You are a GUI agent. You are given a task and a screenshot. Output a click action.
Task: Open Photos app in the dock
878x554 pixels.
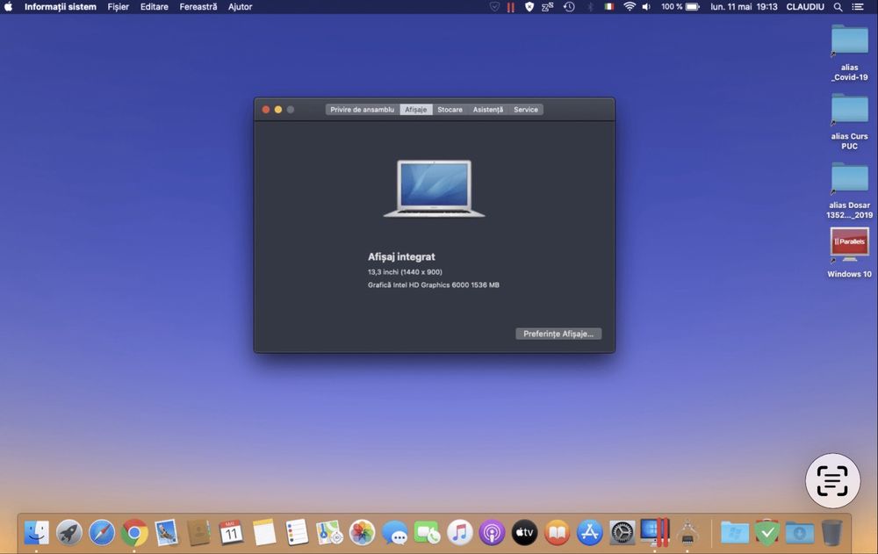pos(362,532)
